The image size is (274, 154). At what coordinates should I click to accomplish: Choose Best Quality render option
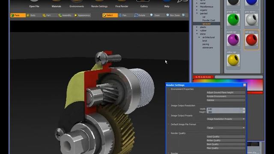point(226,145)
